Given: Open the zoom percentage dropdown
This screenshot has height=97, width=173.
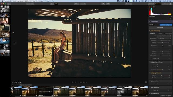Looking at the screenshot, I should coord(76,4).
